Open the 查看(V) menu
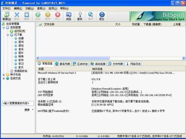This screenshot has height=139, width=186. point(41,9)
